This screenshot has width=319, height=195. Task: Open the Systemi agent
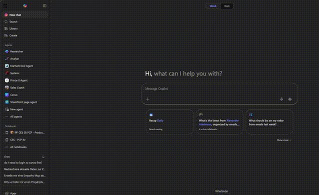pos(25,73)
